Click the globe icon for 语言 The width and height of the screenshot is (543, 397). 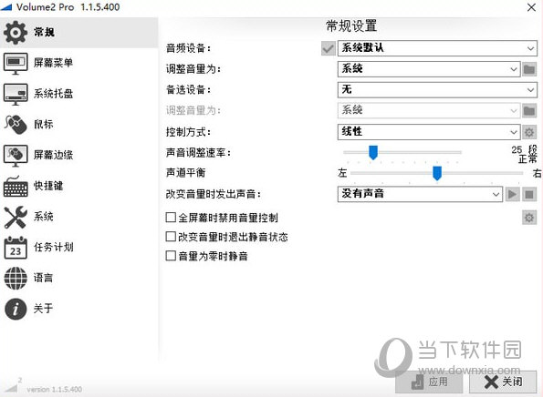16,278
